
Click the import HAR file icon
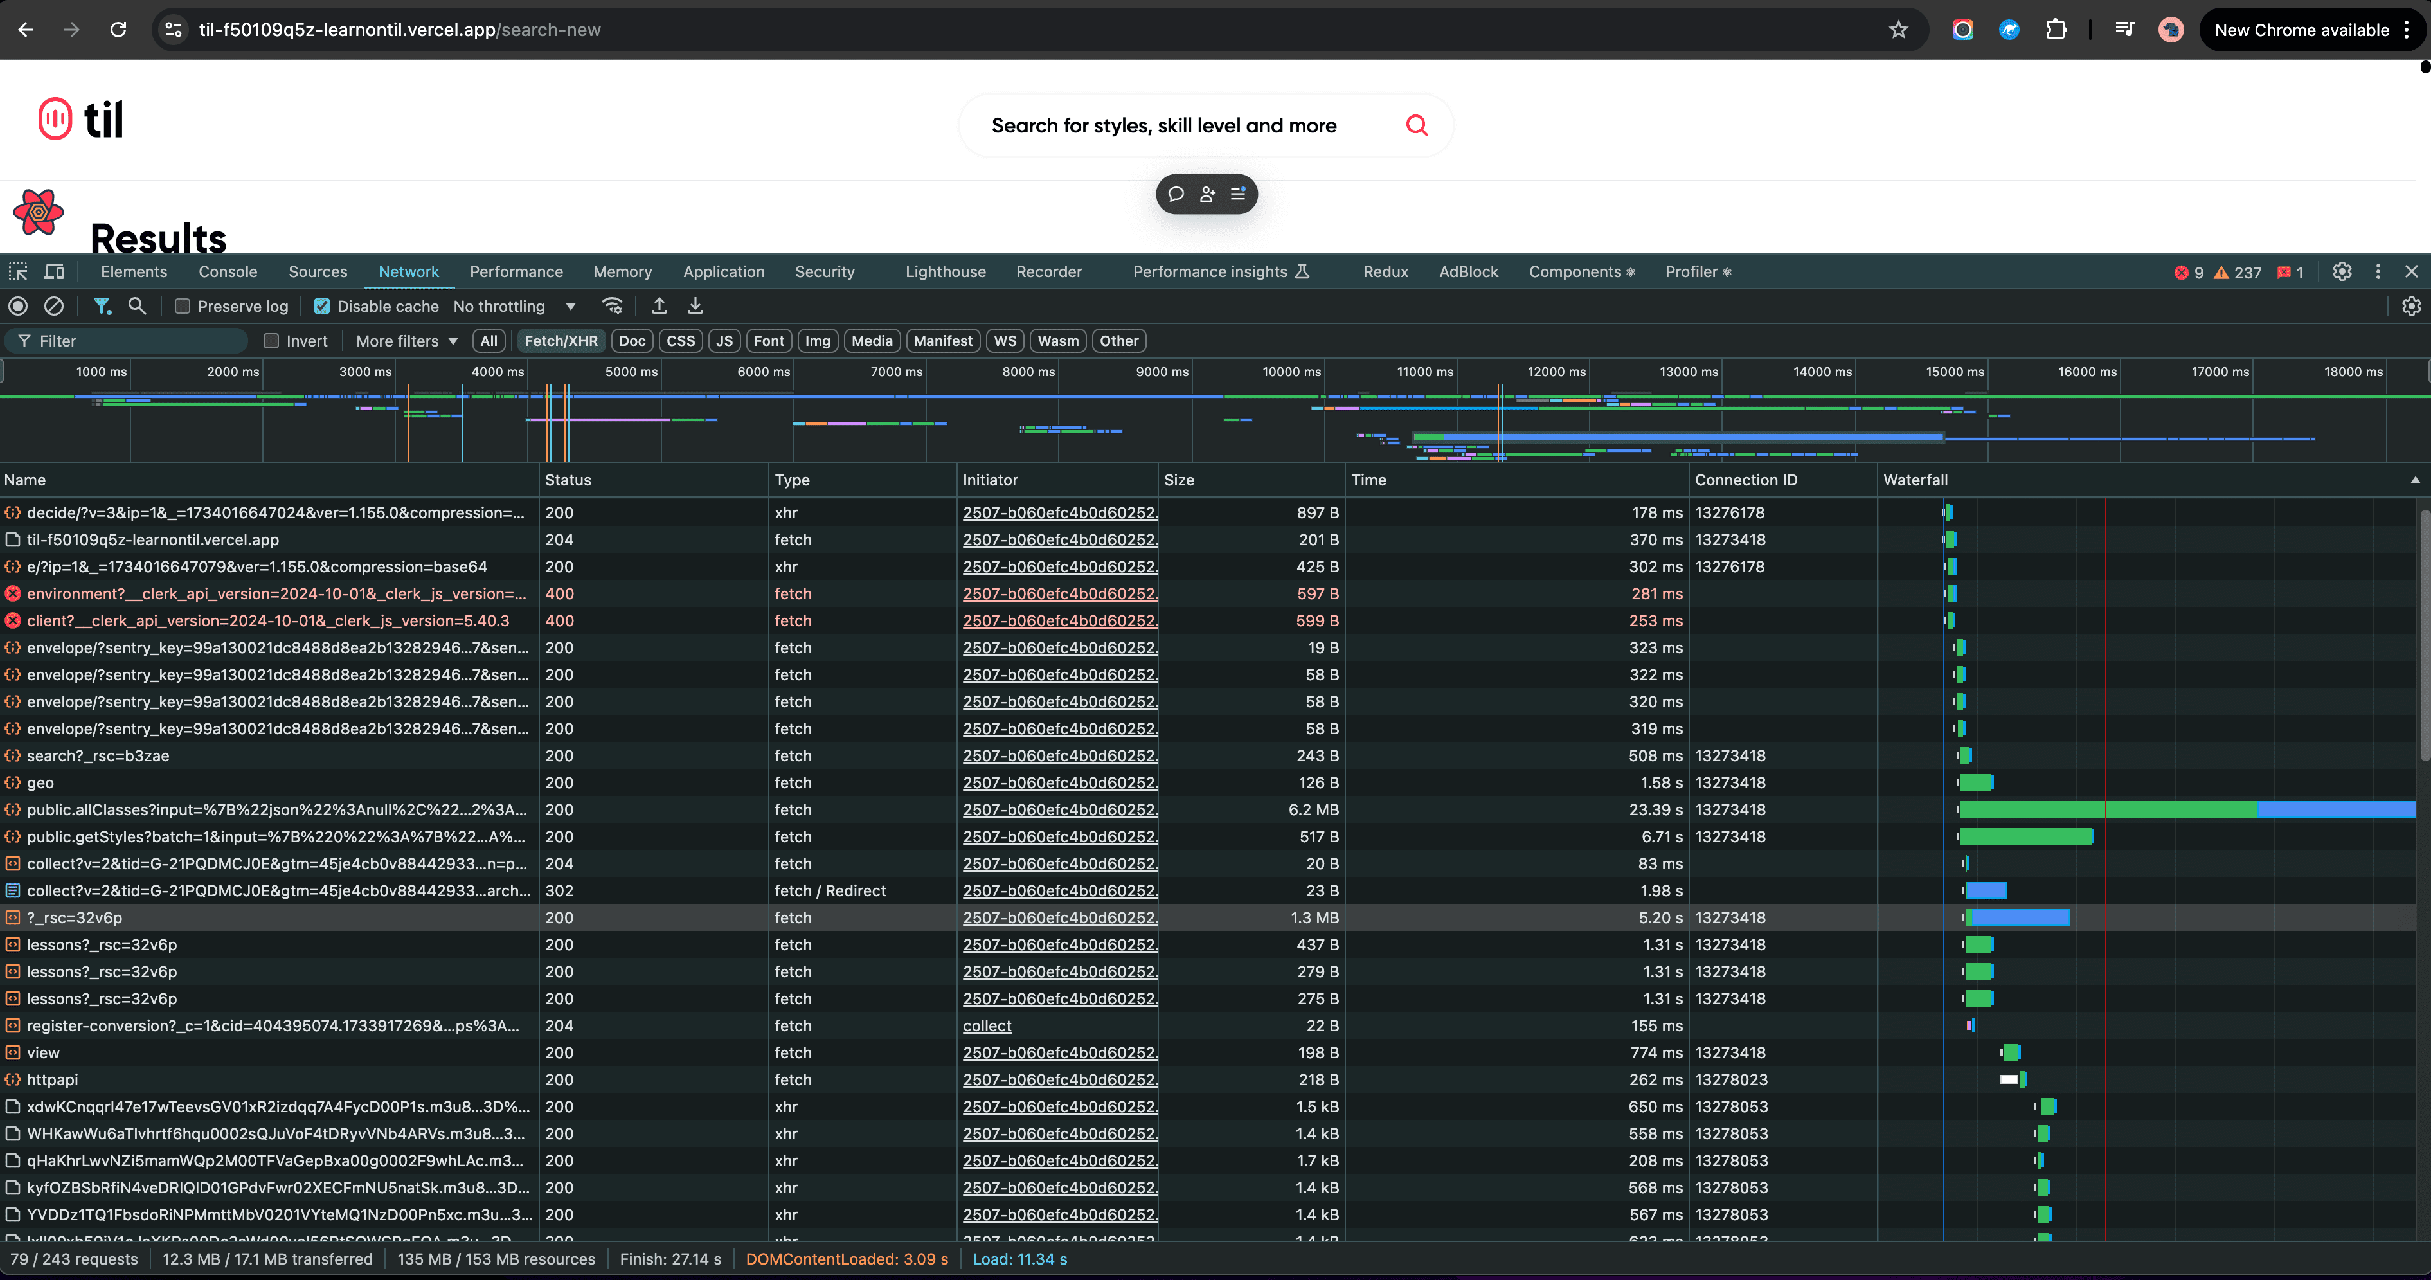(659, 306)
